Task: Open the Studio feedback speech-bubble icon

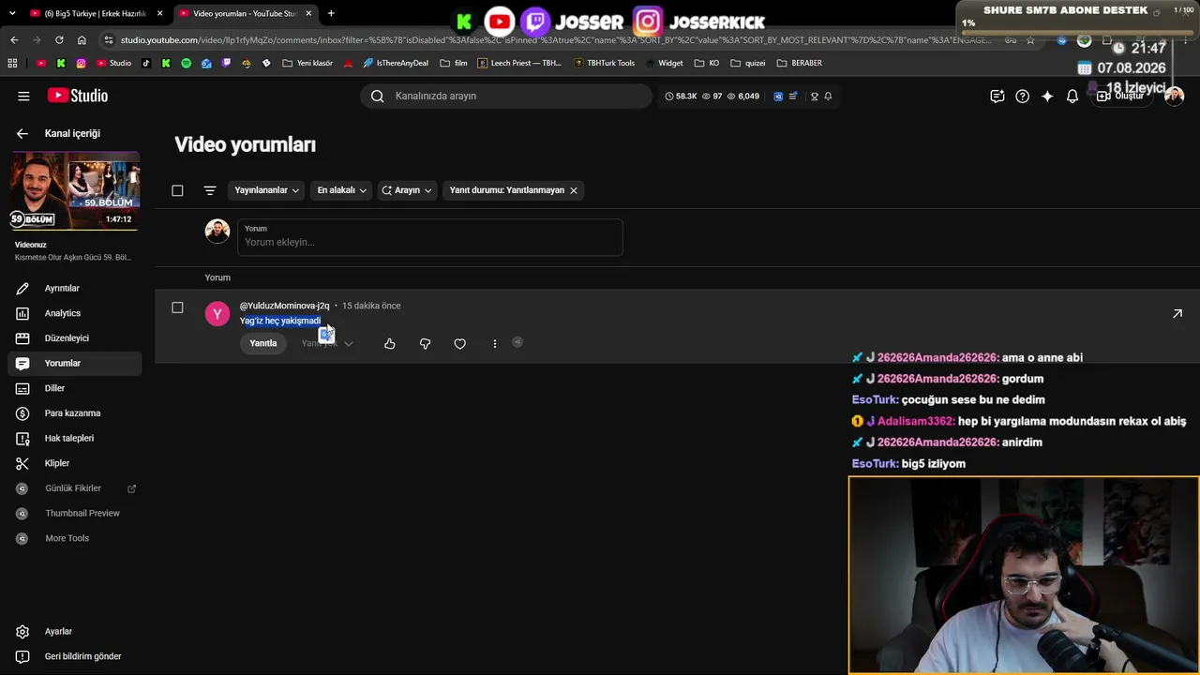Action: pos(997,96)
